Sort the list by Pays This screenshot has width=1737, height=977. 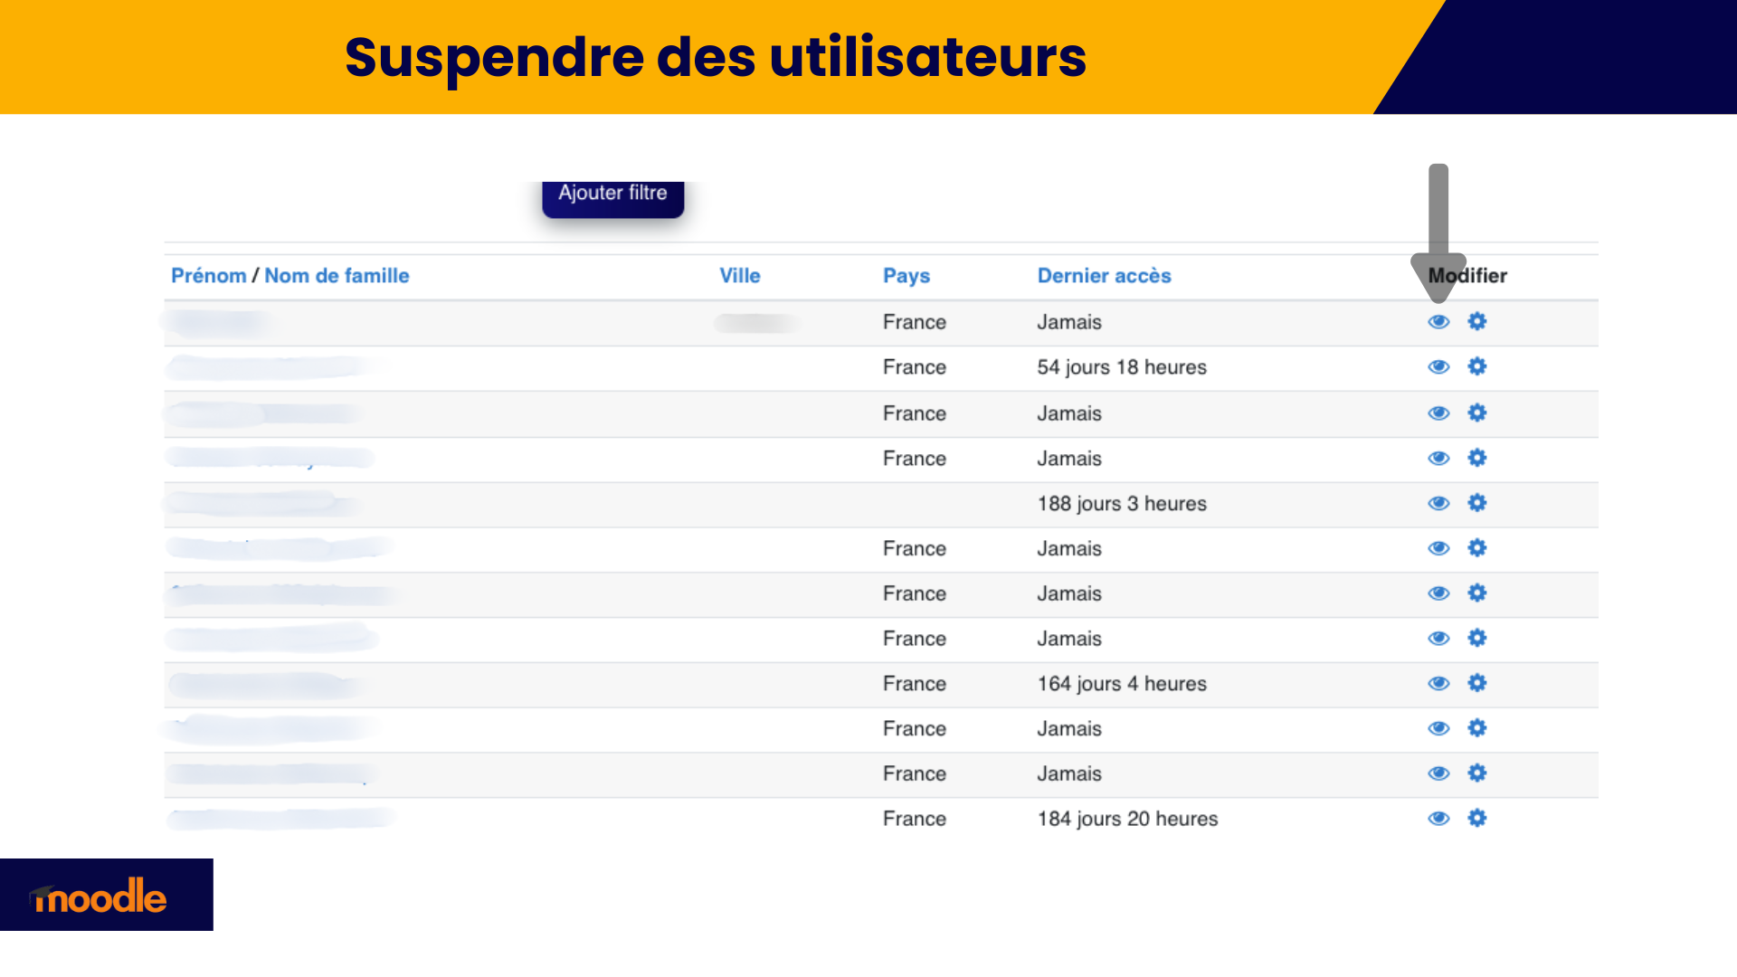click(x=906, y=276)
